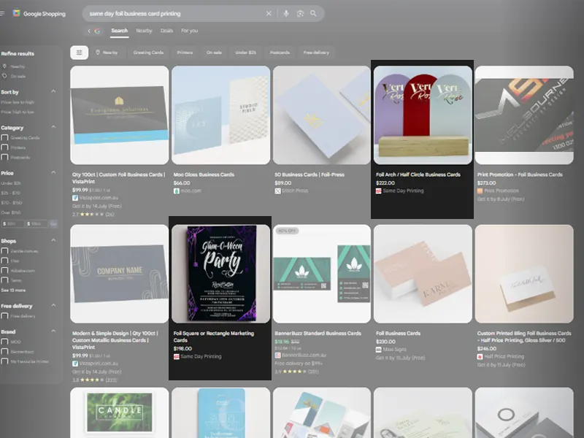Screen dimensions: 584x438
Task: Search by image with camera icon
Action: 300,13
